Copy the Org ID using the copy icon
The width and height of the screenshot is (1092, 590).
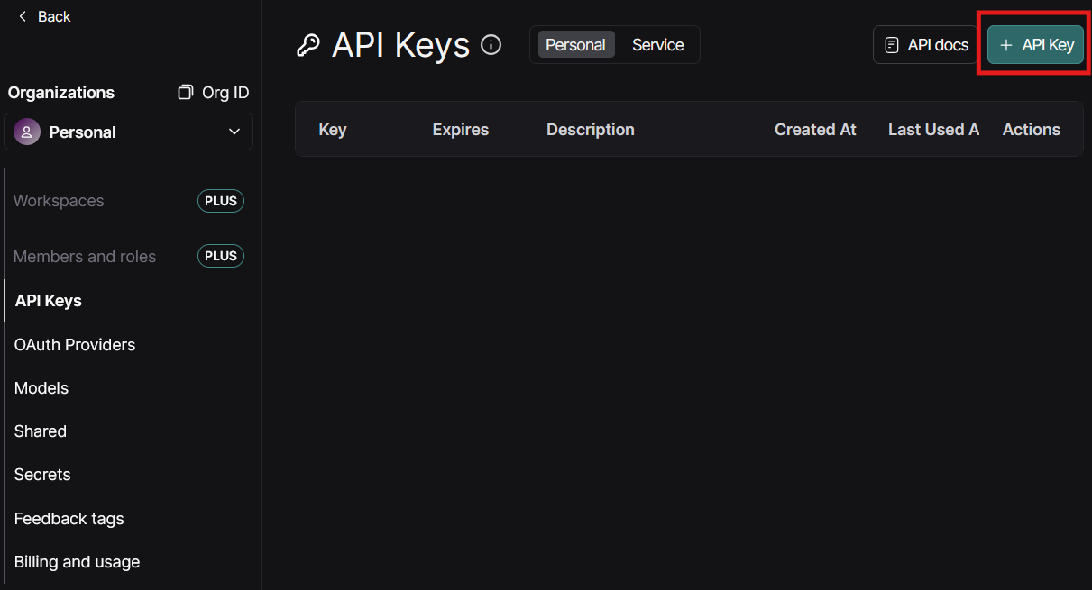(x=184, y=92)
